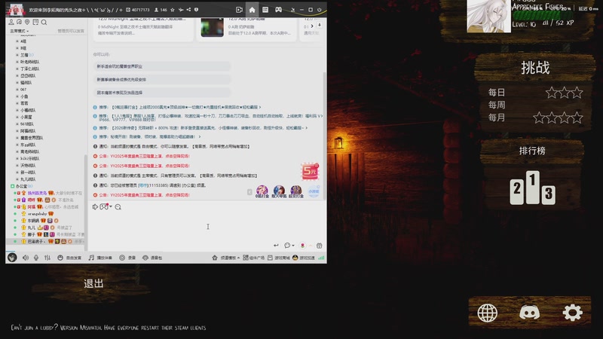Click the next arrow on top cards
603x339 pixels.
pyautogui.click(x=312, y=26)
